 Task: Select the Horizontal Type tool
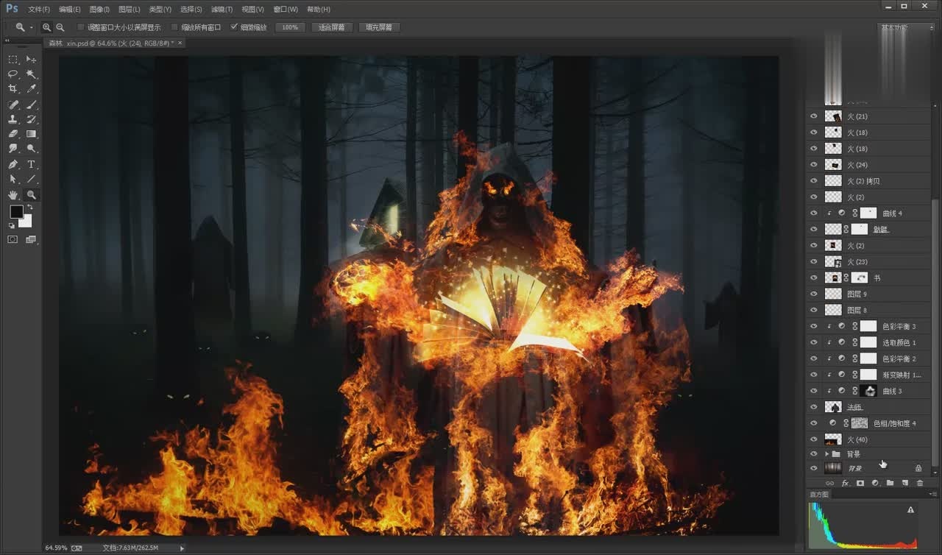tap(31, 164)
